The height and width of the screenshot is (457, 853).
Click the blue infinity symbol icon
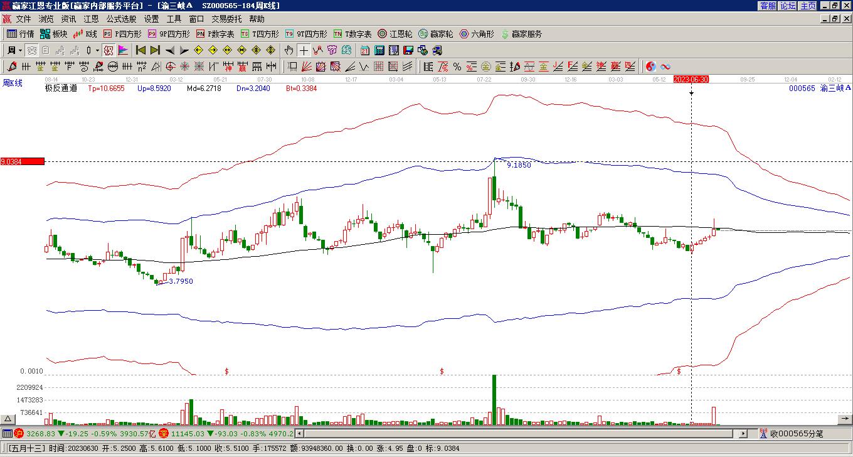[x=665, y=67]
